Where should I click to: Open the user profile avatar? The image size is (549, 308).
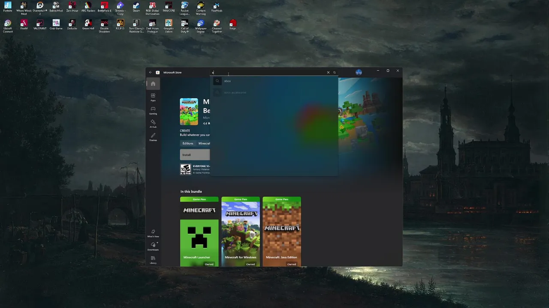pos(359,72)
